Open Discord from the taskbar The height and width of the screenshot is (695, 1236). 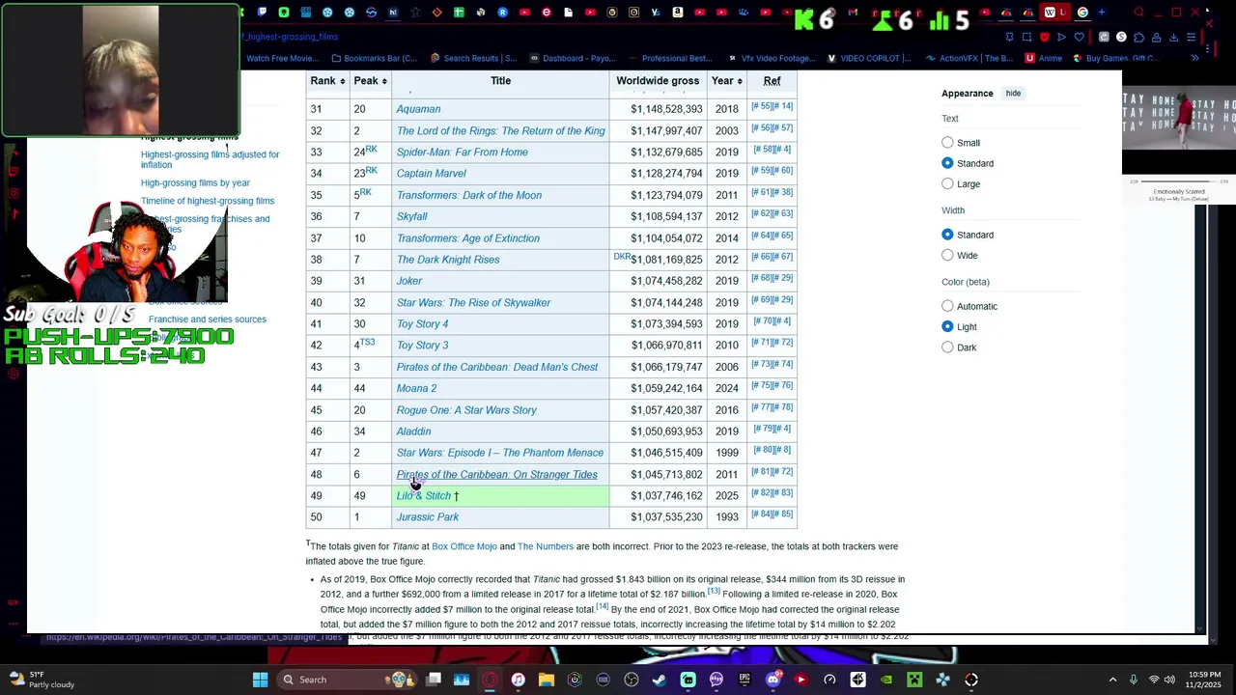click(x=773, y=680)
